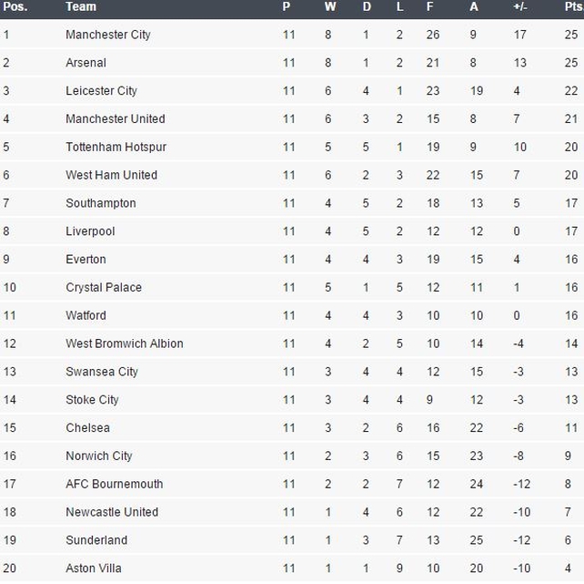Sort by the Pts column header
Image resolution: width=584 pixels, height=584 pixels.
574,6
